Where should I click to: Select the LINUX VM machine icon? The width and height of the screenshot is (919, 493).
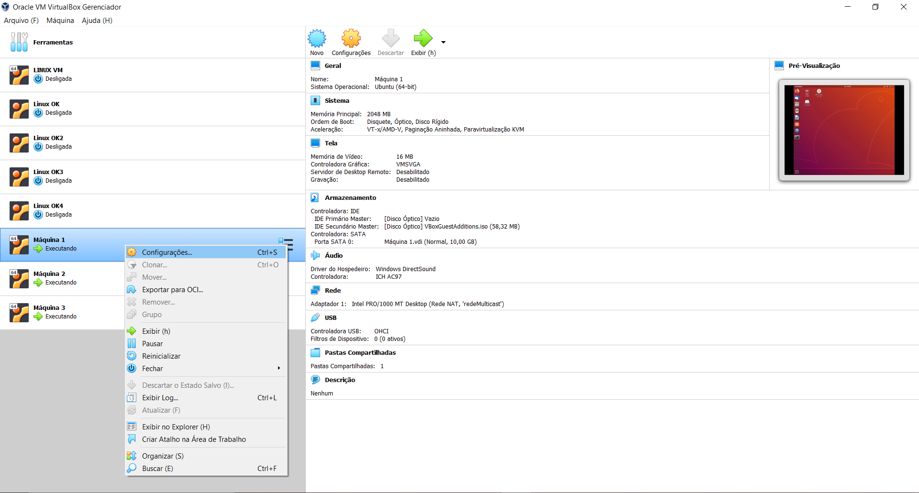coord(19,75)
